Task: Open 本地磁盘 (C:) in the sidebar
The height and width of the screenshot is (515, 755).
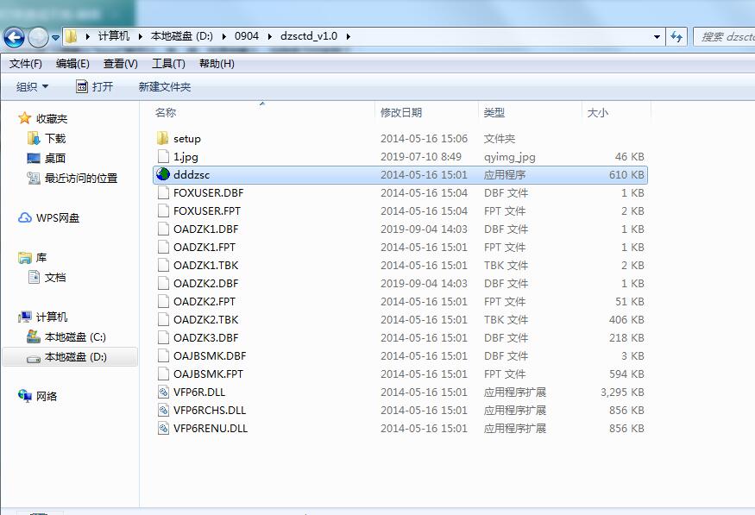Action: tap(75, 337)
